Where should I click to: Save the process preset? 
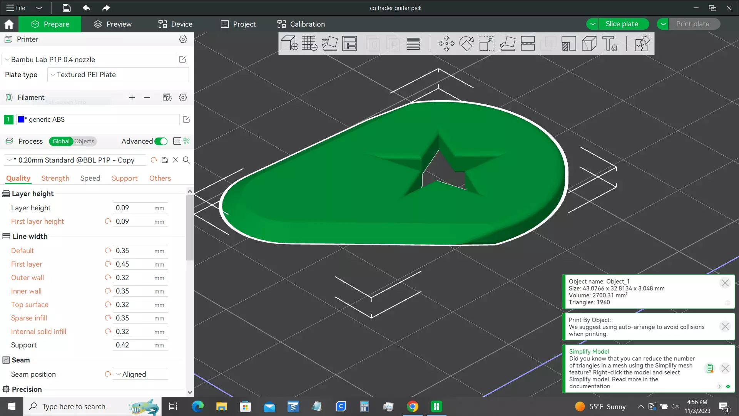[165, 160]
